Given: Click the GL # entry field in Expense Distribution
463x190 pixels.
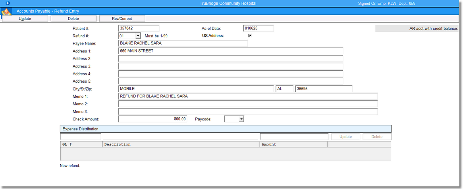Looking at the screenshot, I should tap(81, 137).
